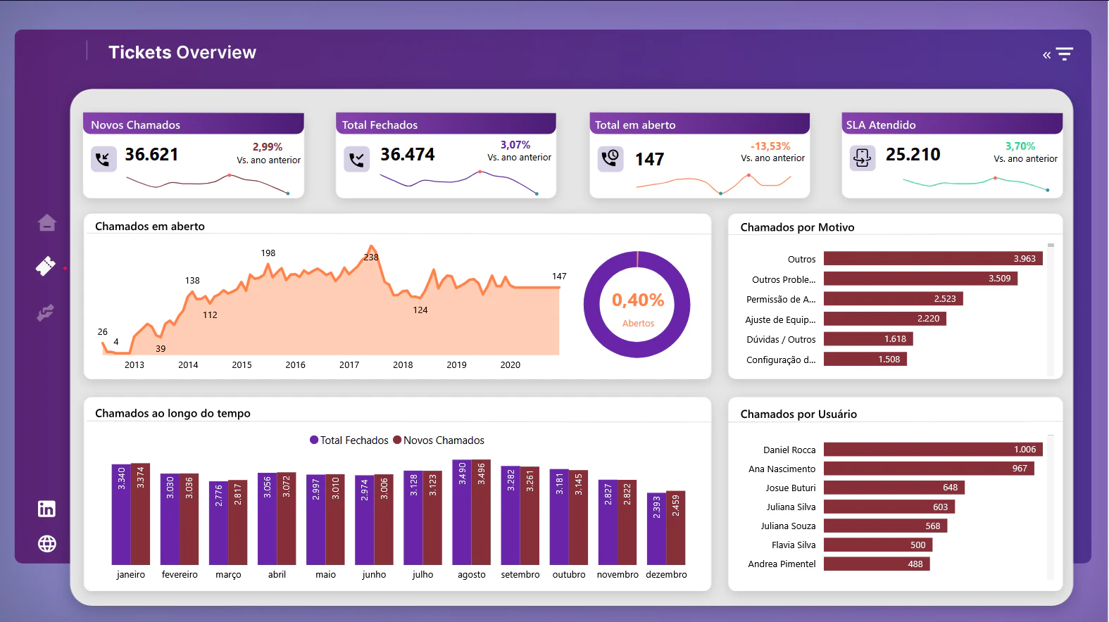Viewport: 1109px width, 622px height.
Task: Select the Dúvidas / Outros bar
Action: click(868, 338)
